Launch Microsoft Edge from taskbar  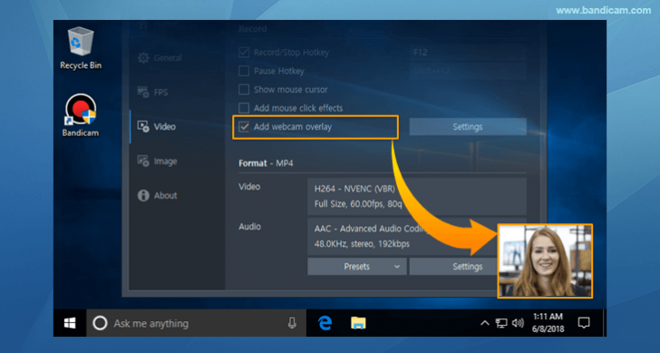[x=325, y=323]
